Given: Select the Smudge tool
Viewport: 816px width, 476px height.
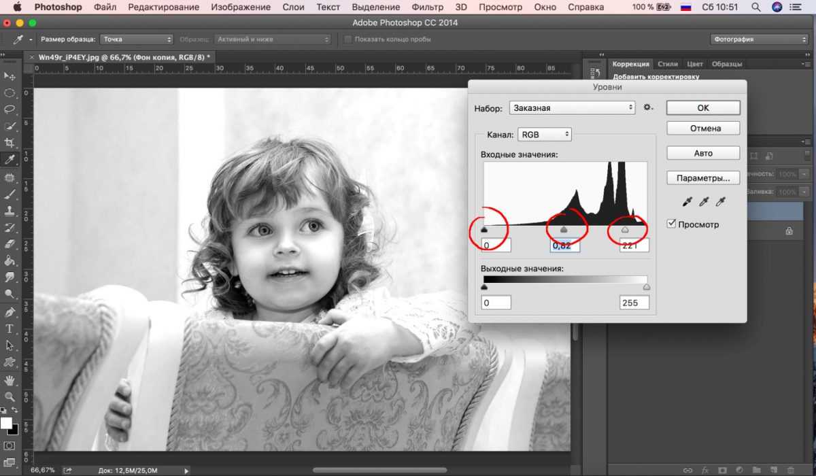Looking at the screenshot, I should pyautogui.click(x=10, y=278).
